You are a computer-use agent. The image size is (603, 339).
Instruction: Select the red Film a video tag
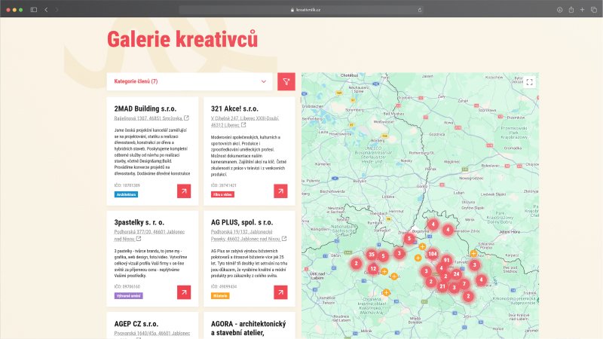(222, 194)
